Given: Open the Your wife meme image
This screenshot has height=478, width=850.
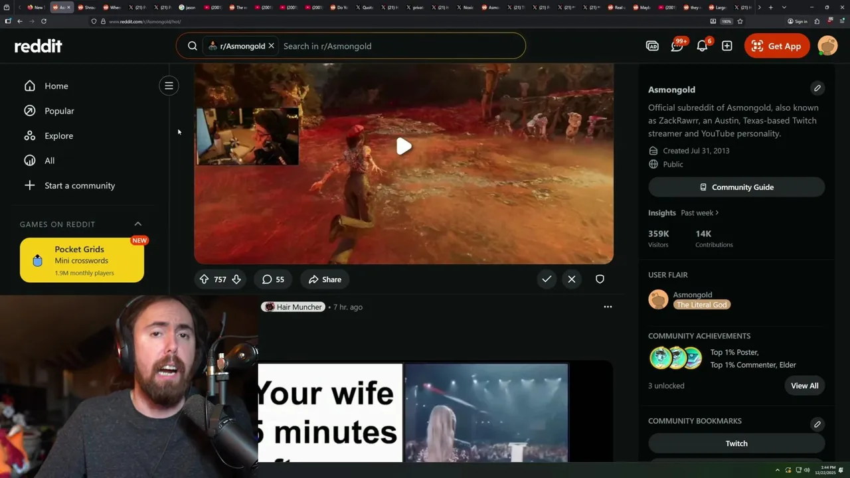Looking at the screenshot, I should 413,412.
